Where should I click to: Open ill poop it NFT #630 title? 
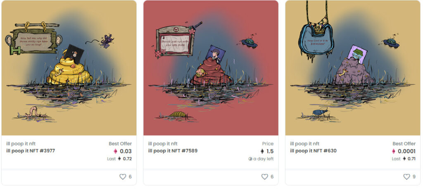313,151
